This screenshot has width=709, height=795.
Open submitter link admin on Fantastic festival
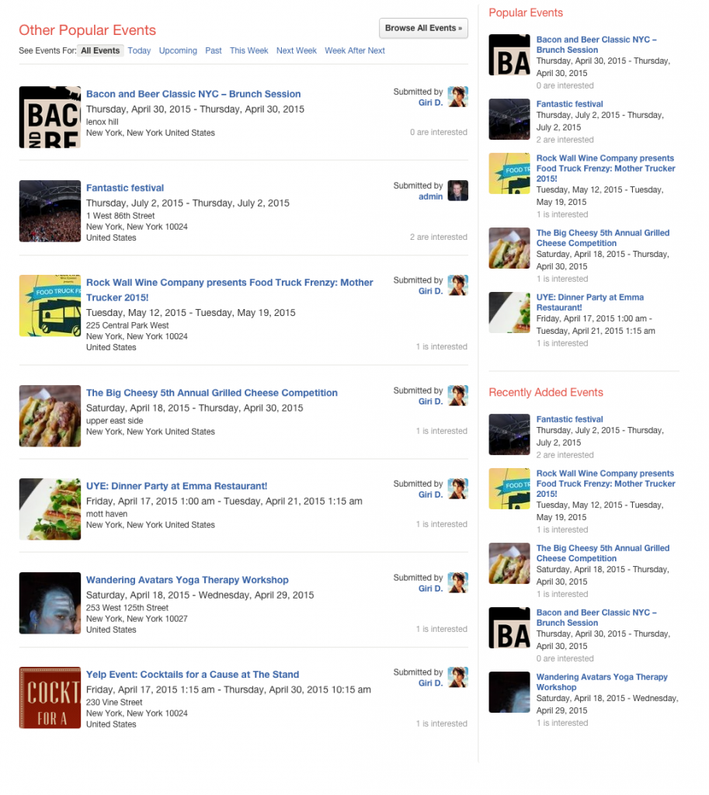click(x=430, y=196)
